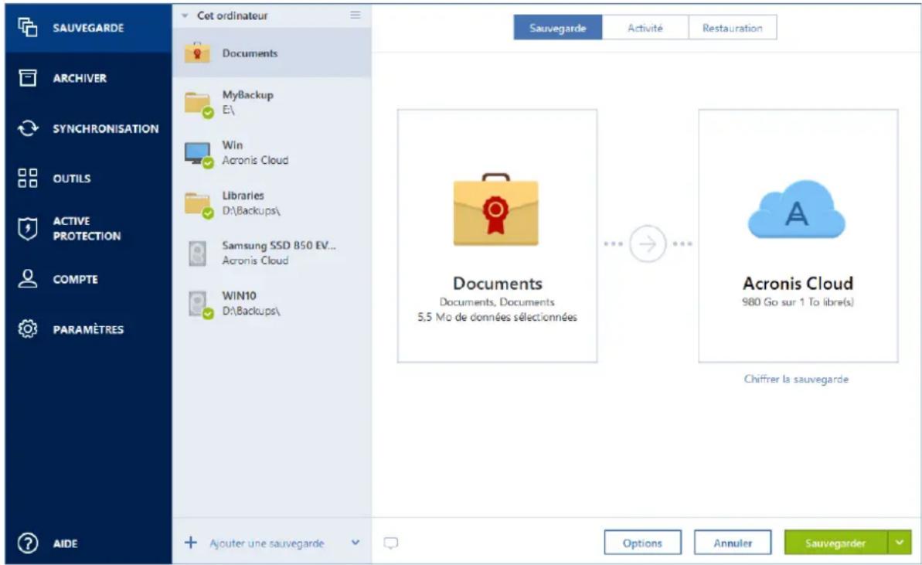The image size is (922, 565).
Task: Click the Acronis Cloud destination icon
Action: click(797, 209)
